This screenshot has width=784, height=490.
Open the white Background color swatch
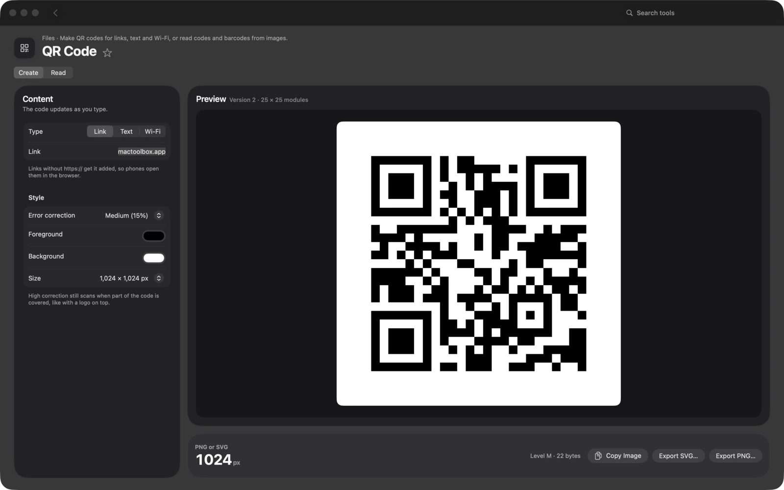click(154, 258)
